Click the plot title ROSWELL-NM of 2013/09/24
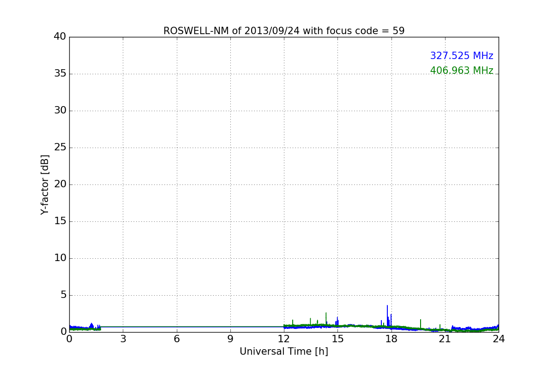Viewport: 554px width, 369px height. coord(284,31)
